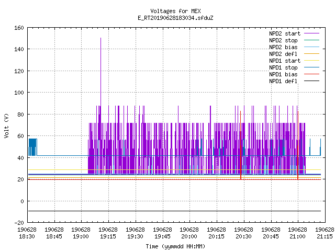Click the blue NPD1 stop block near 18:30
335x251 pixels.
[32, 147]
